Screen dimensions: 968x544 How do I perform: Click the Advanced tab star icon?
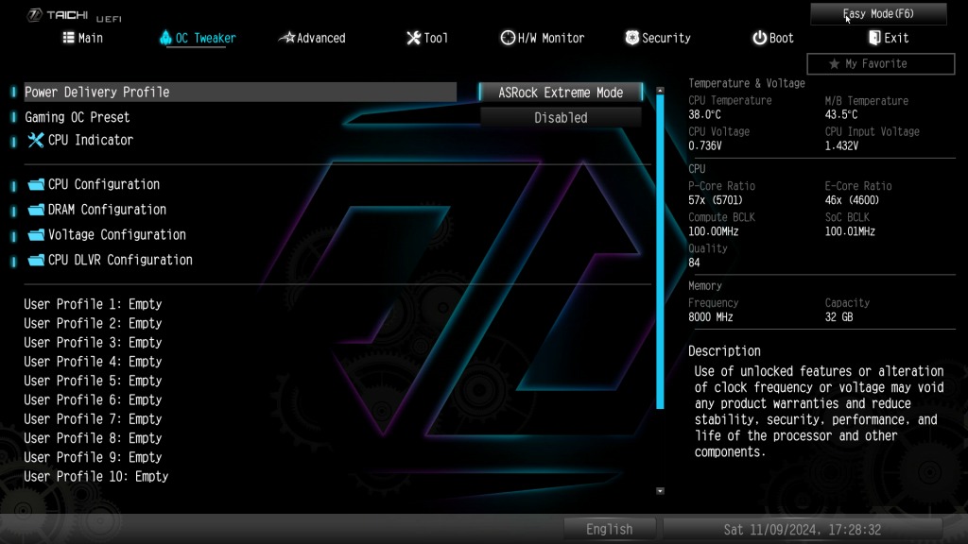point(287,38)
